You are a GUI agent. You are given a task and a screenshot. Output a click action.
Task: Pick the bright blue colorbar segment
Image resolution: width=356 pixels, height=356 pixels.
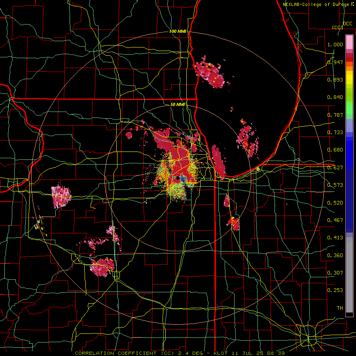pos(349,154)
